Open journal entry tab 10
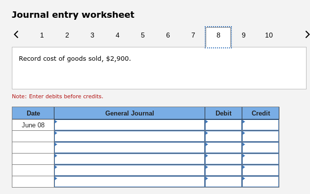This screenshot has height=194, width=310. (269, 35)
